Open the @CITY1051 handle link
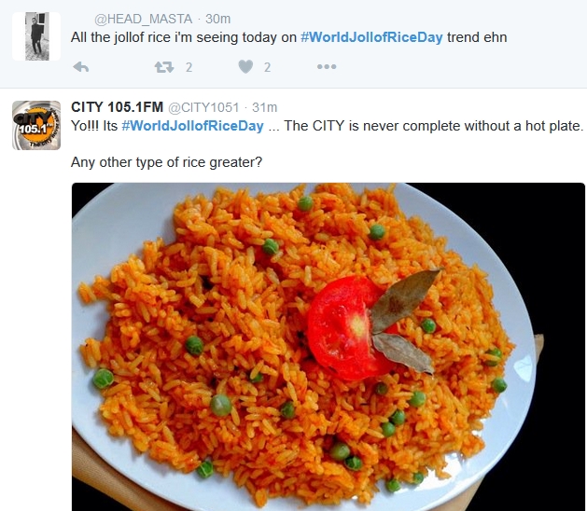The height and width of the screenshot is (511, 587). [x=203, y=108]
